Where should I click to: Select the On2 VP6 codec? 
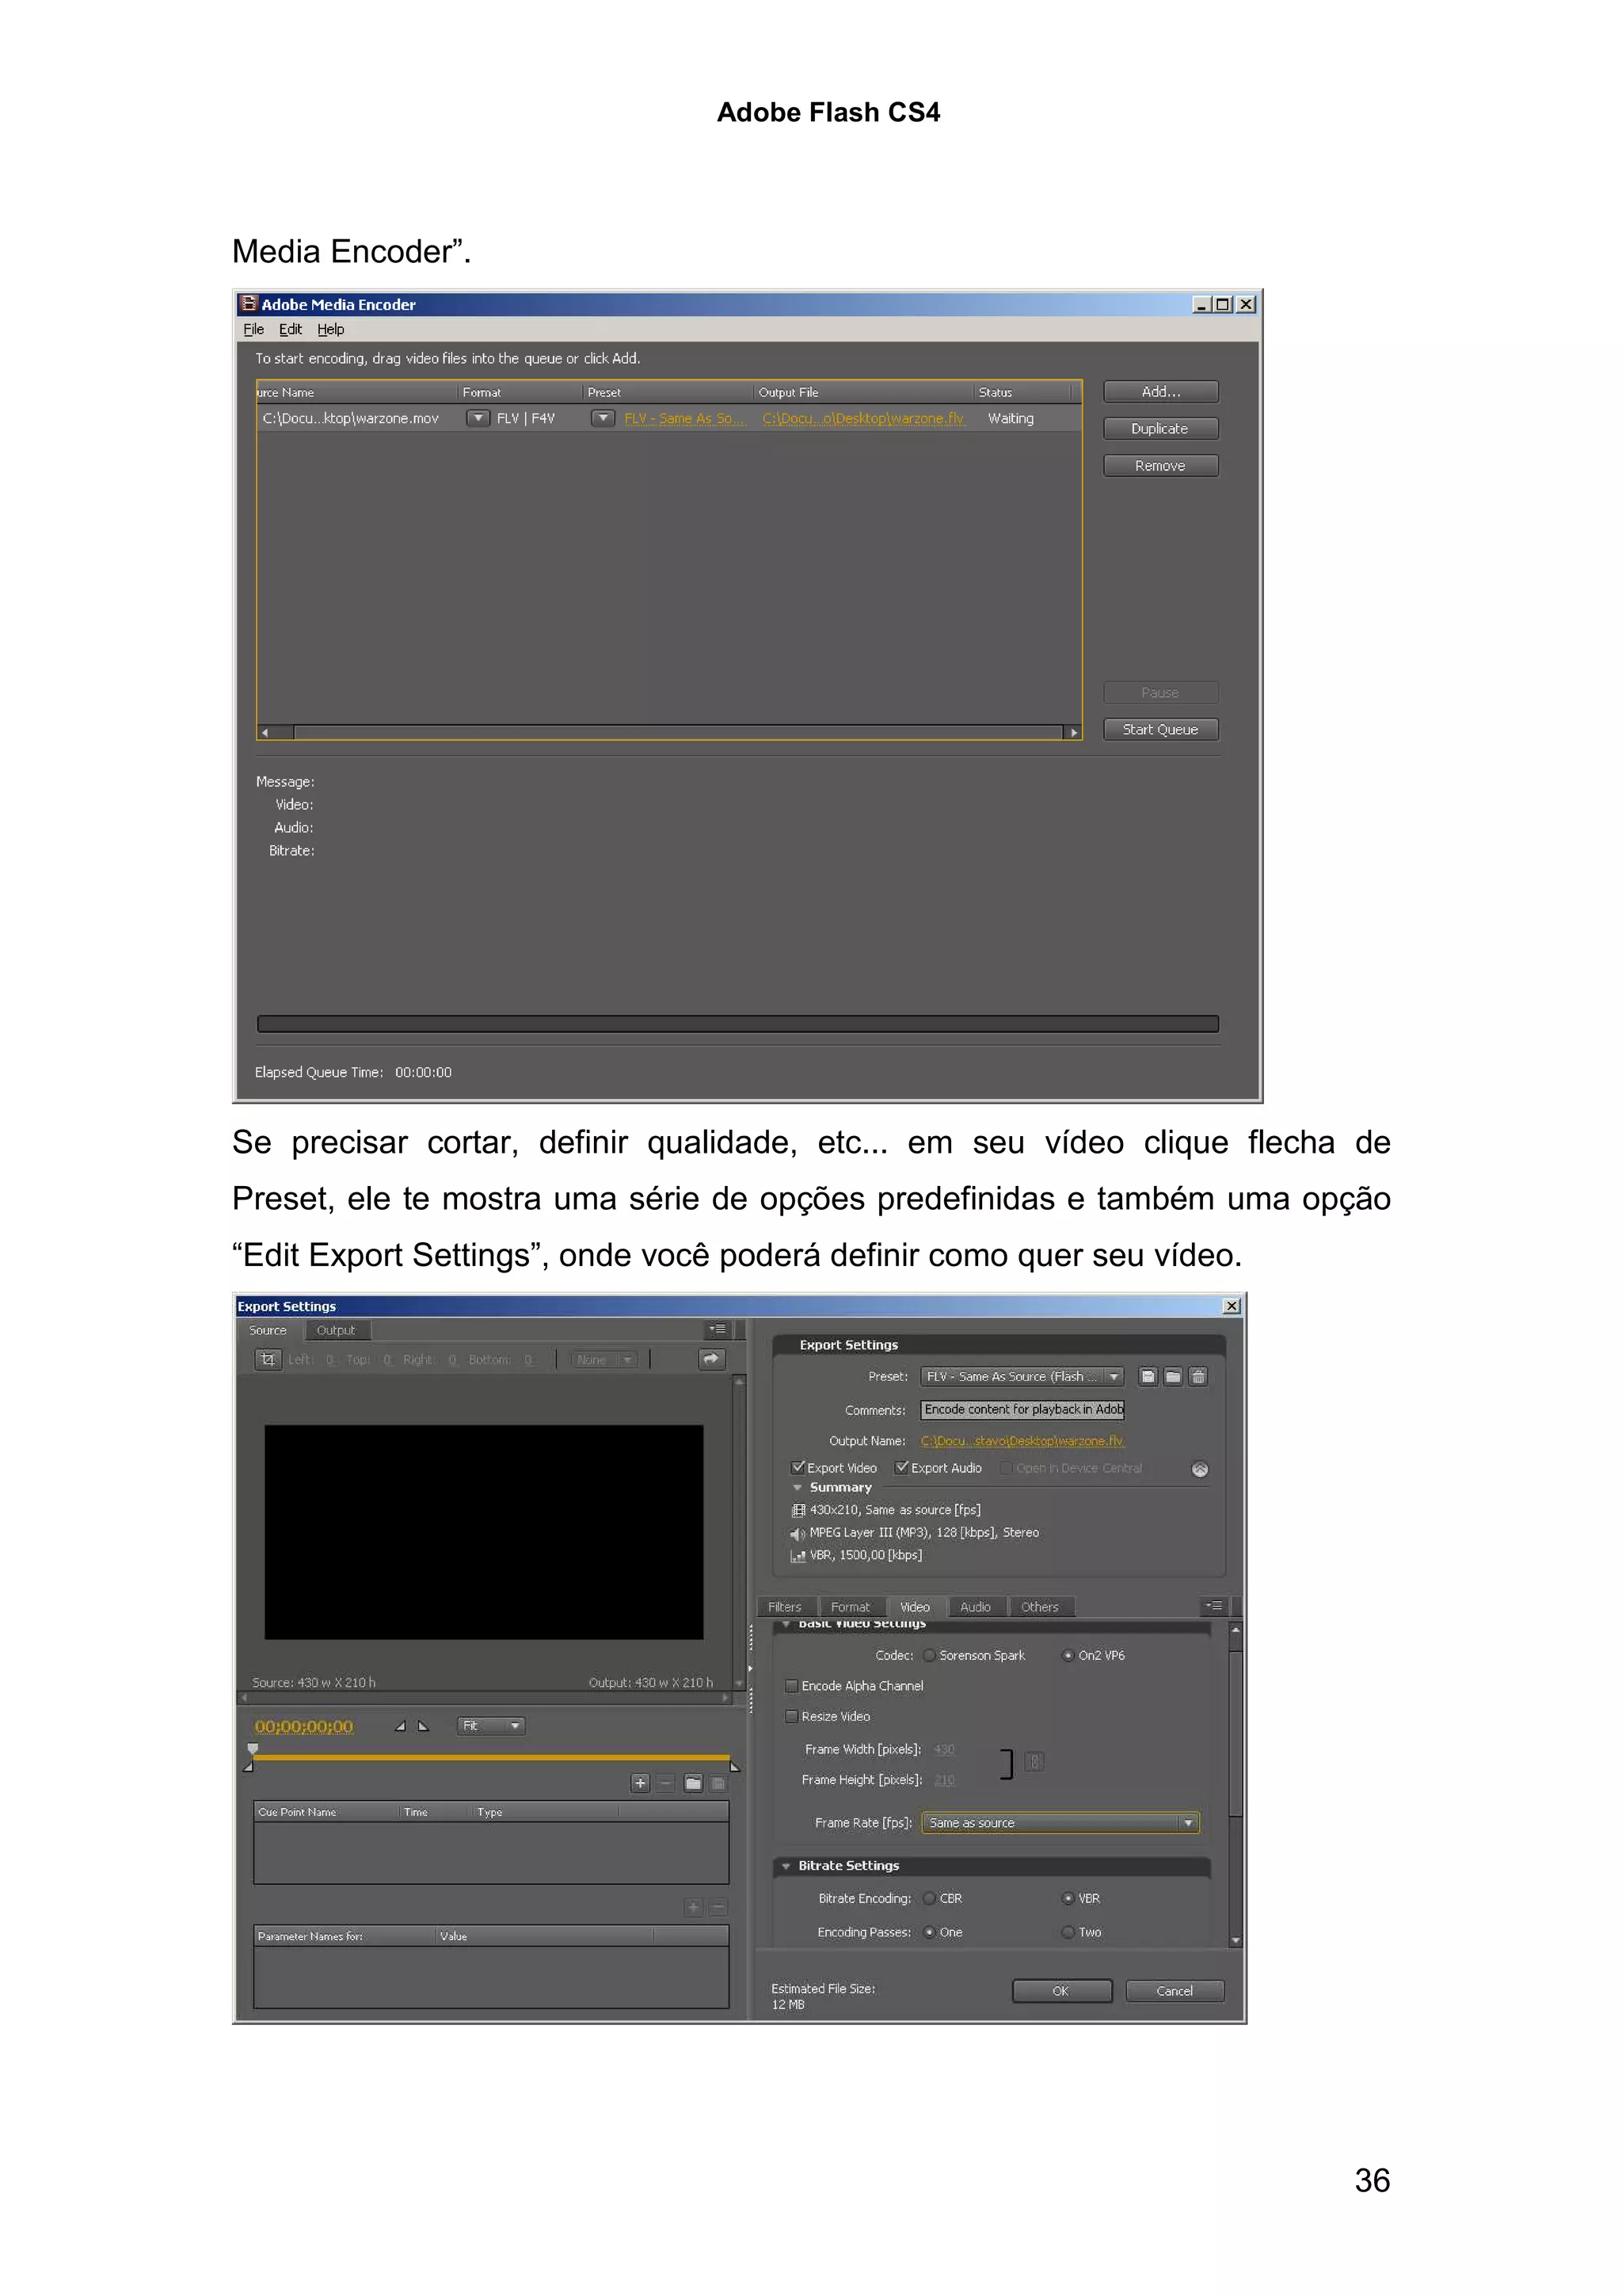pyautogui.click(x=1068, y=1656)
